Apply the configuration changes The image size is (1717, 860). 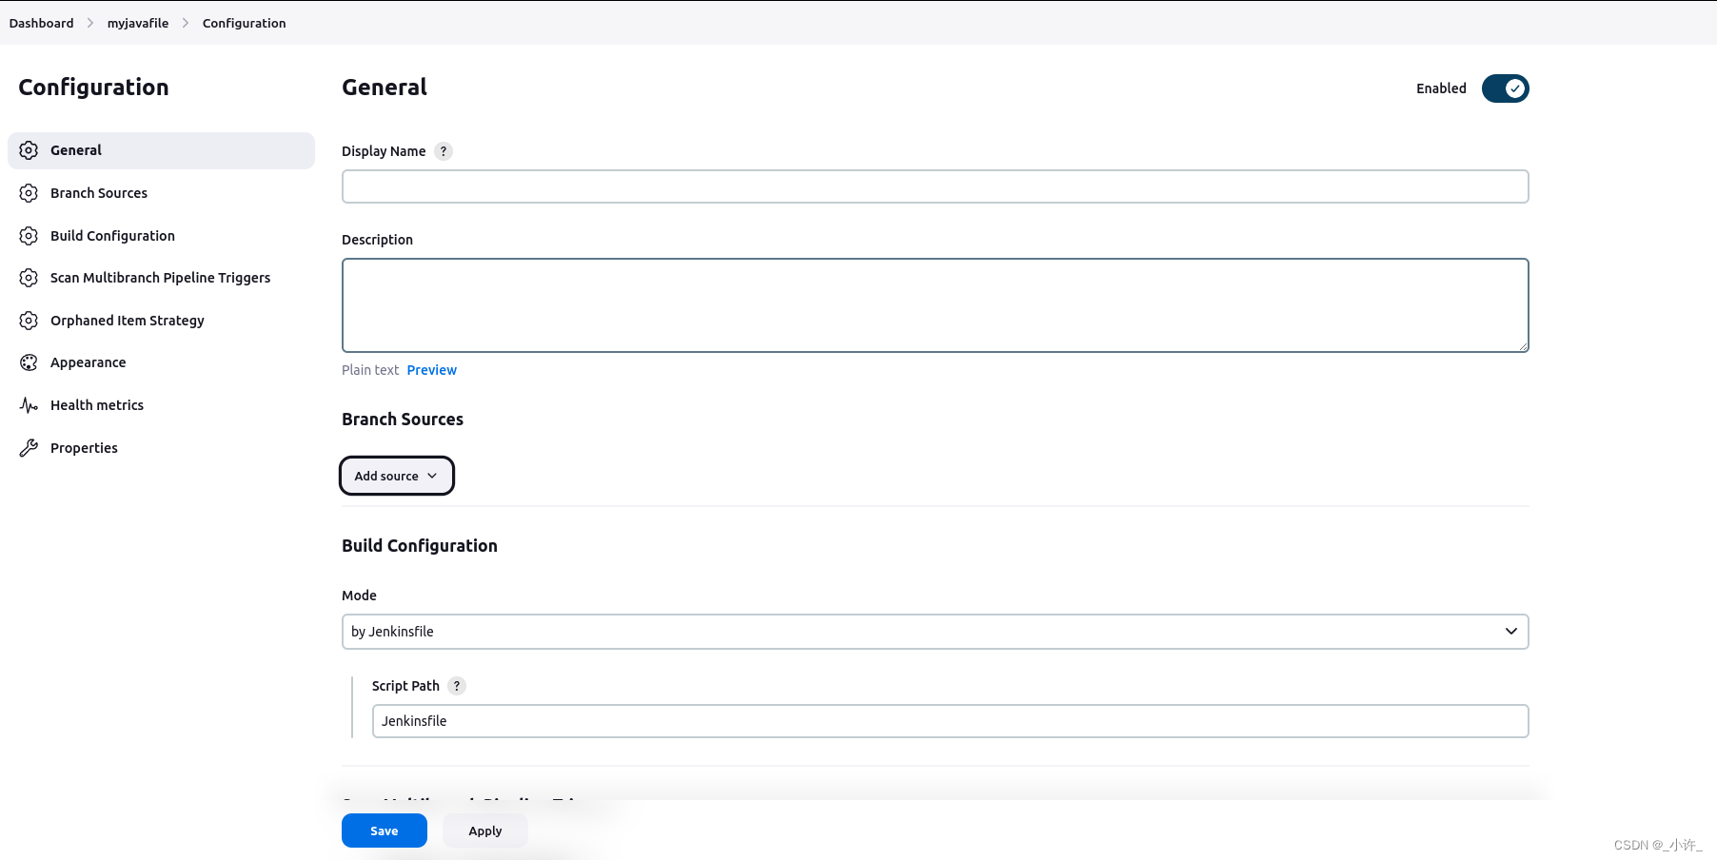tap(485, 831)
